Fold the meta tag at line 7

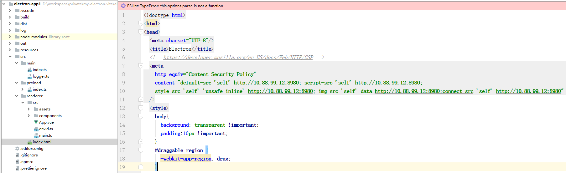click(141, 66)
